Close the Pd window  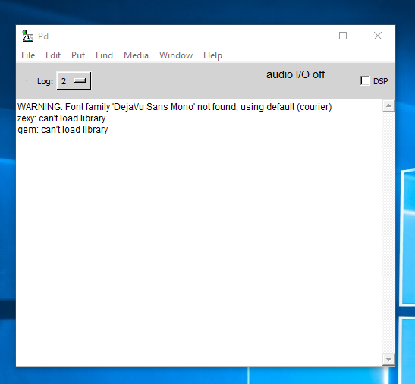[378, 36]
